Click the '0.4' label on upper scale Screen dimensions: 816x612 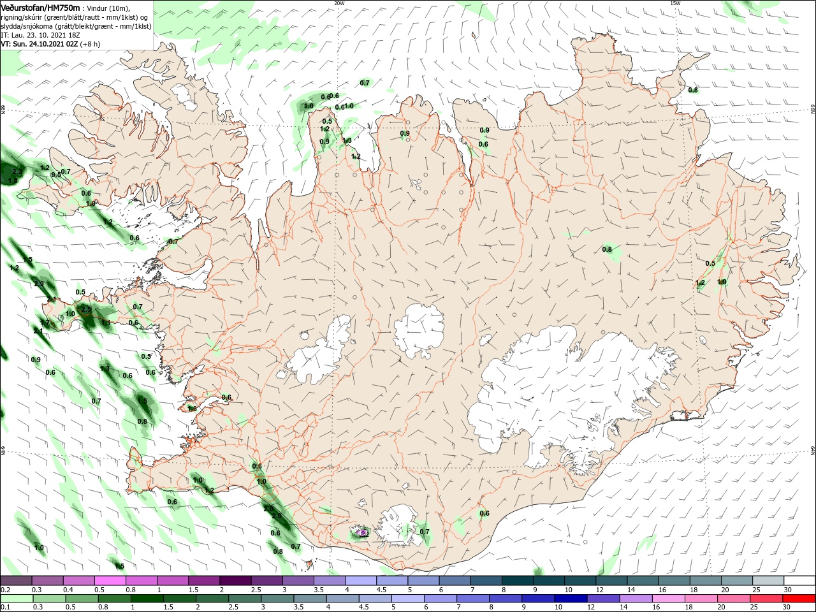tap(68, 590)
